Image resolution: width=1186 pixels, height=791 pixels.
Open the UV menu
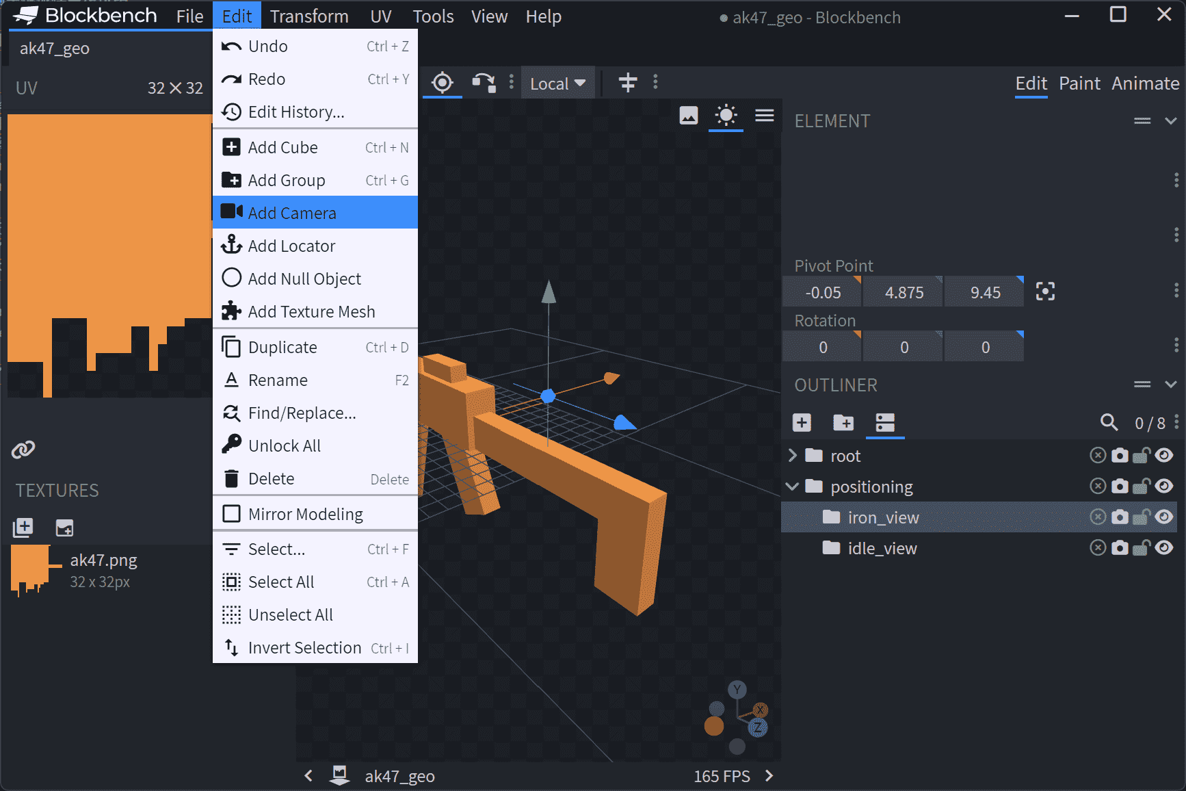point(381,16)
